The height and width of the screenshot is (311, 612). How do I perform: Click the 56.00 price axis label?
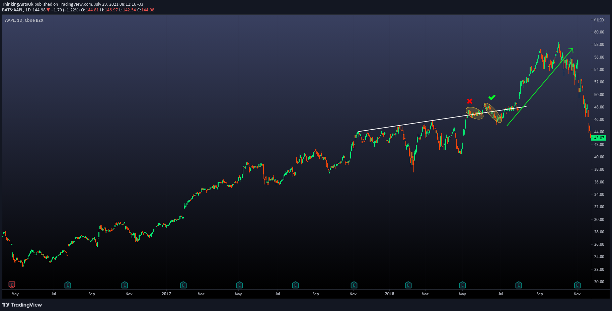click(599, 57)
